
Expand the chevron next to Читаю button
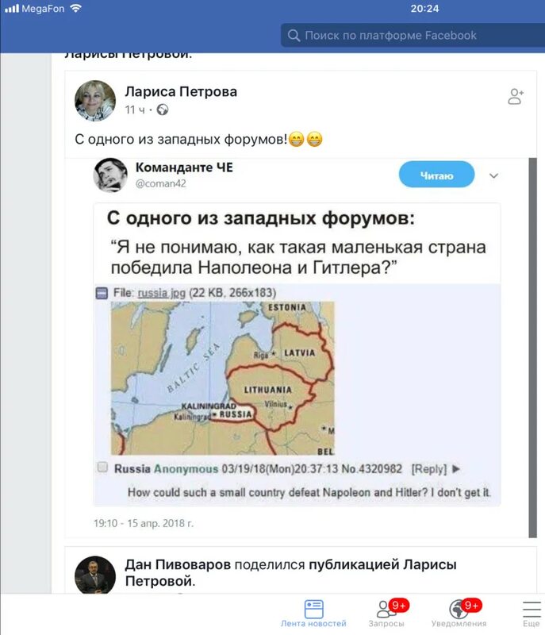[494, 175]
